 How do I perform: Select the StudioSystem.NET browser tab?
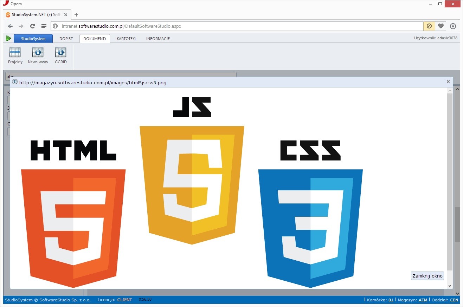pyautogui.click(x=37, y=15)
